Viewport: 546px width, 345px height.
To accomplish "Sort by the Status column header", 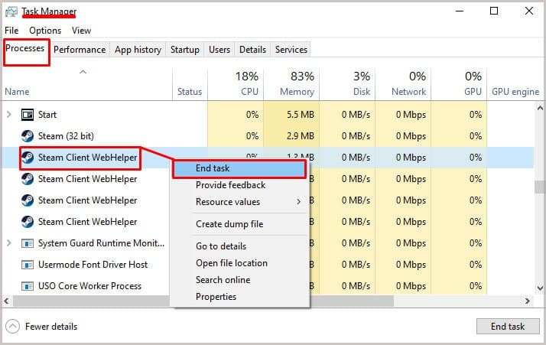I will tap(190, 85).
